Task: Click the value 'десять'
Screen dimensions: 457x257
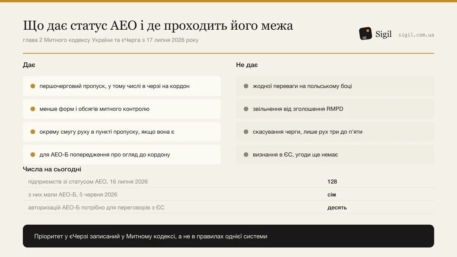Action: click(x=337, y=208)
